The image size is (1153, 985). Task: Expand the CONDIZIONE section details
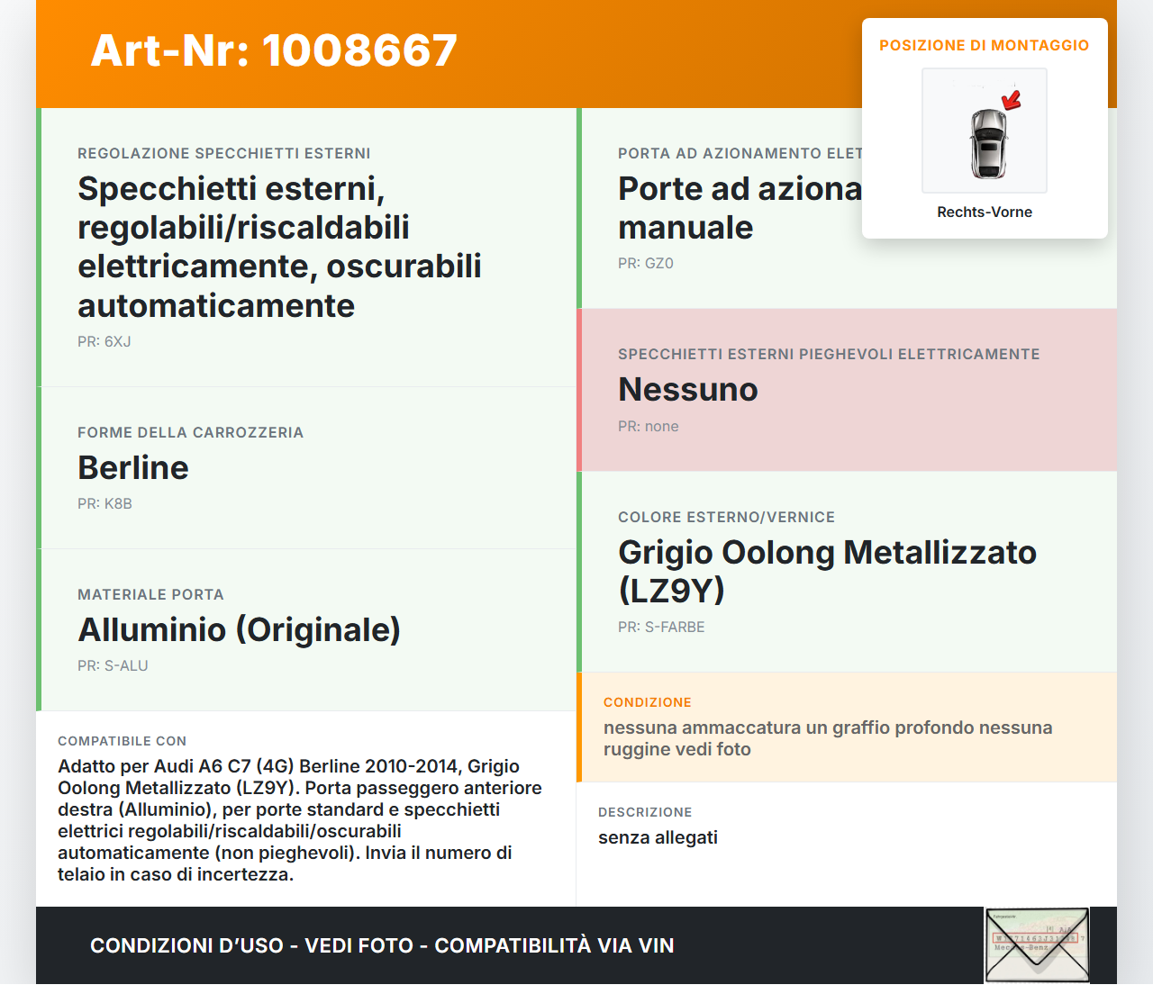tap(647, 702)
